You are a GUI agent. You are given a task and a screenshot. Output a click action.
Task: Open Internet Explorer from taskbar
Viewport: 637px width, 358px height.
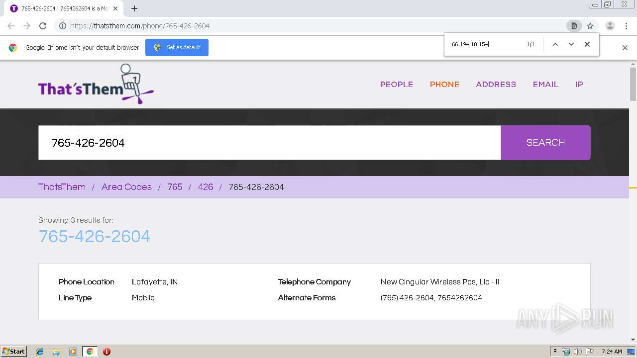tap(40, 352)
